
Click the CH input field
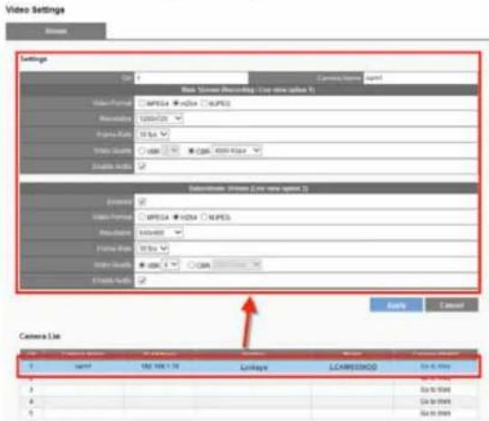[x=191, y=78]
